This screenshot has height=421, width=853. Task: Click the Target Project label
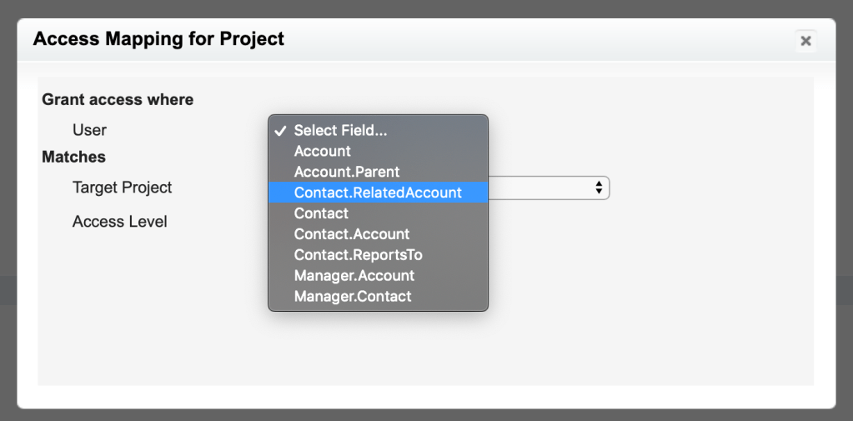pos(122,188)
